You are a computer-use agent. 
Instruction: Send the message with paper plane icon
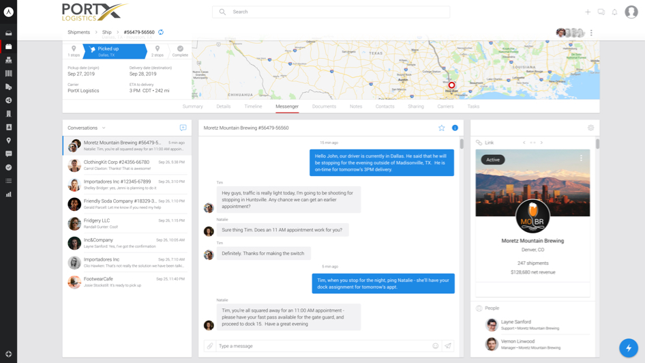(448, 346)
